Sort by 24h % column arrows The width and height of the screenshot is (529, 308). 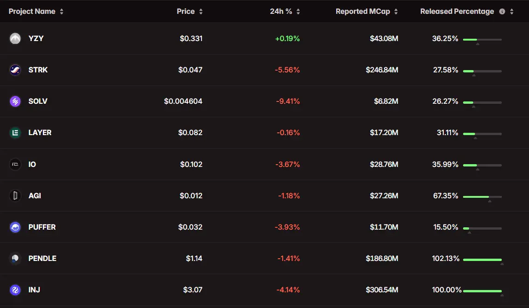pos(298,12)
